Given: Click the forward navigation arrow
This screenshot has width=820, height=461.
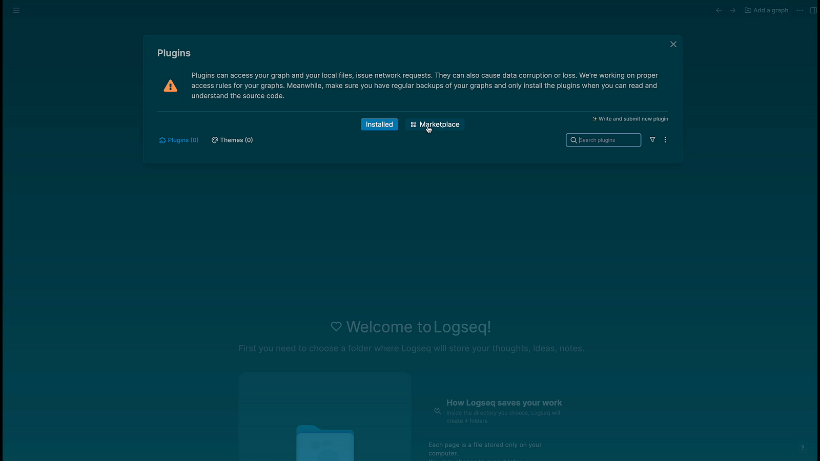Looking at the screenshot, I should (733, 10).
